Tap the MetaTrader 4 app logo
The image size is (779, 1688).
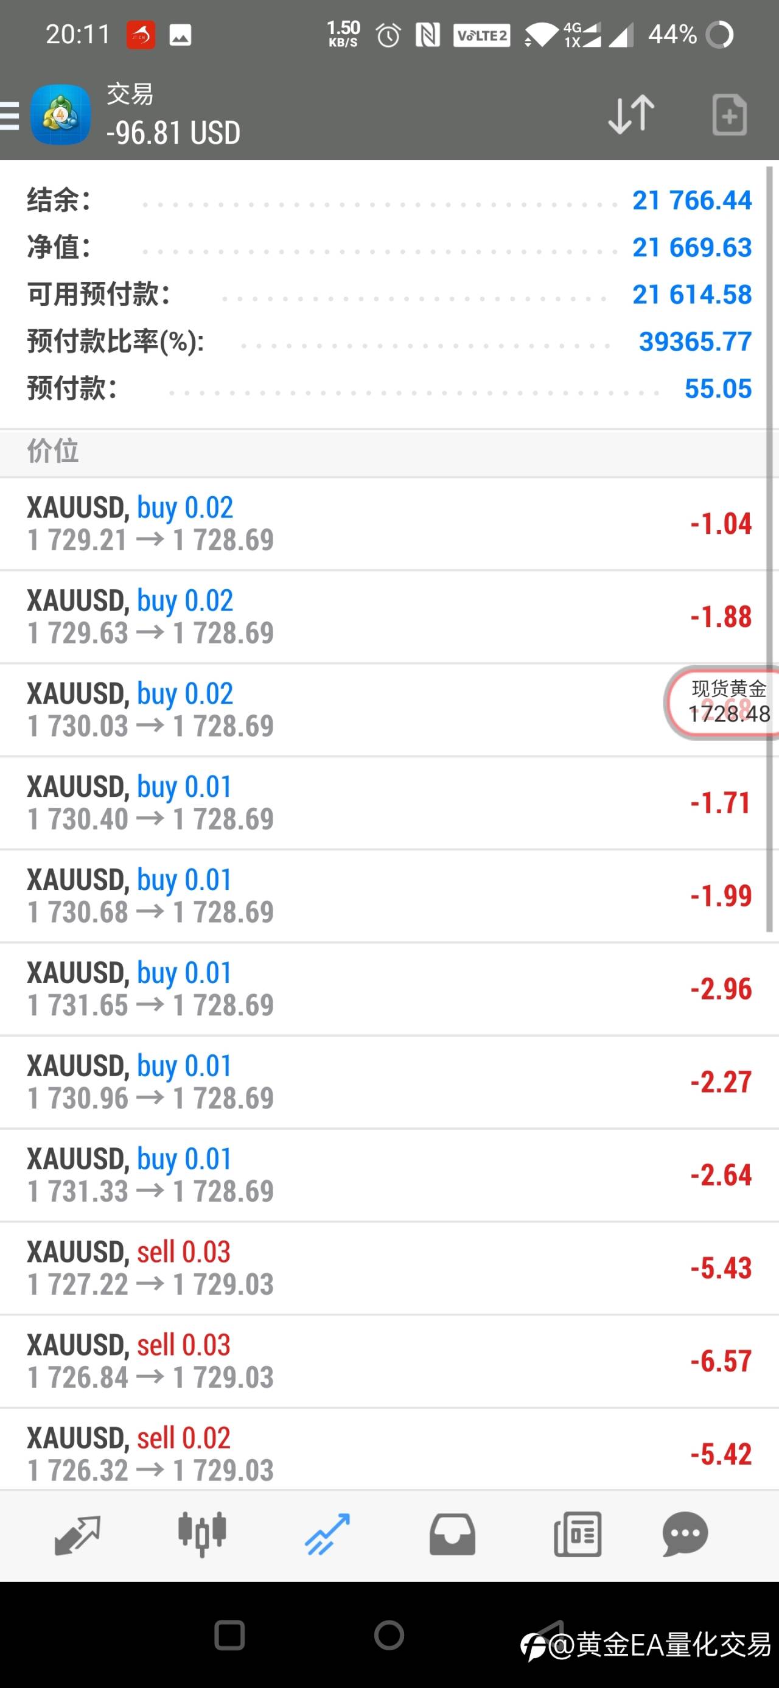point(60,114)
